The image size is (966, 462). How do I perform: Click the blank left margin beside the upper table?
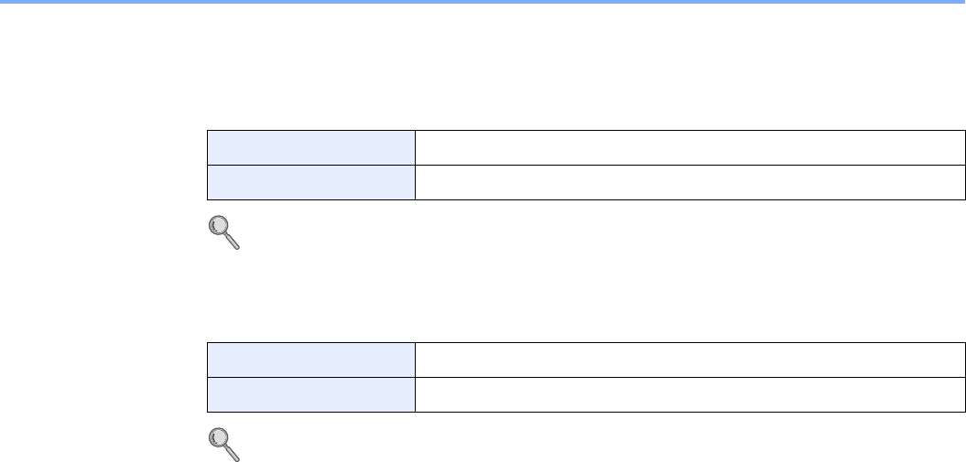101,165
